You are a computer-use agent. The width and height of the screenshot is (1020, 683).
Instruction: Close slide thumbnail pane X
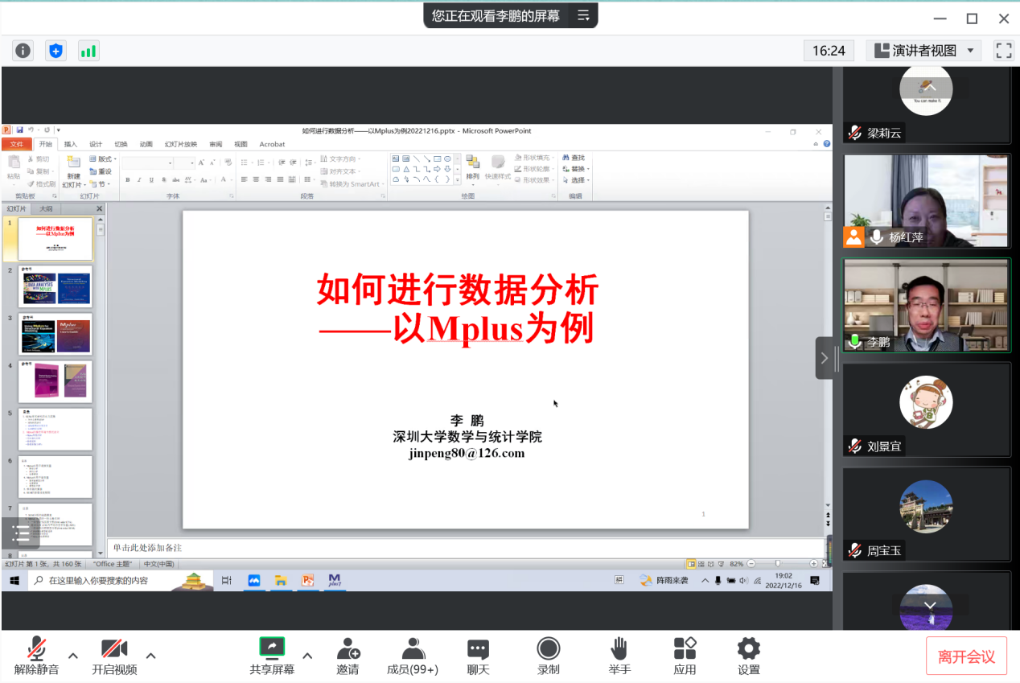point(100,208)
